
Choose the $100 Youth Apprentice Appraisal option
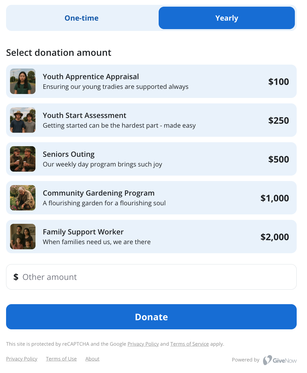tap(151, 81)
